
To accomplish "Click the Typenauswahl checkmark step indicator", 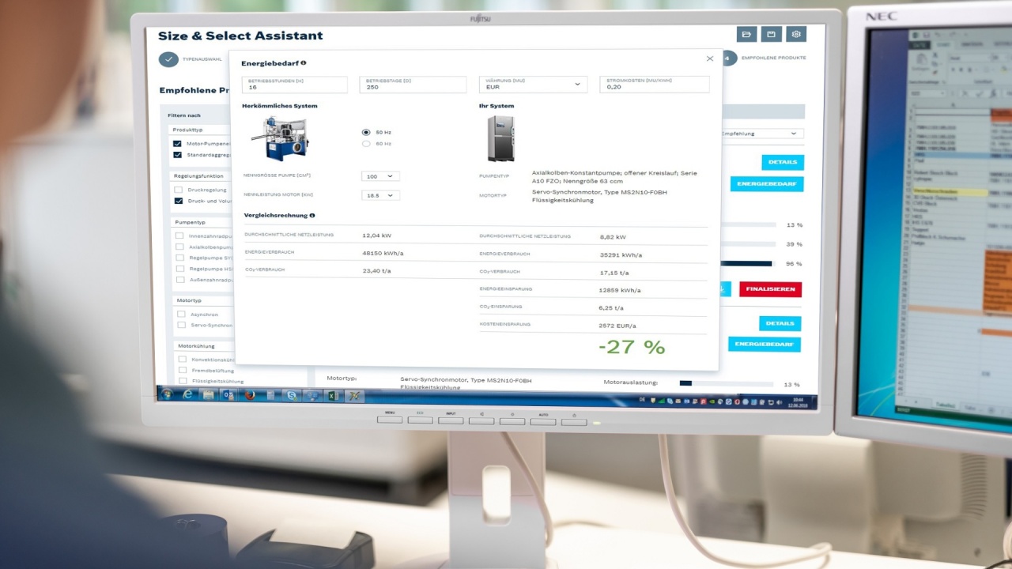I will click(x=169, y=58).
